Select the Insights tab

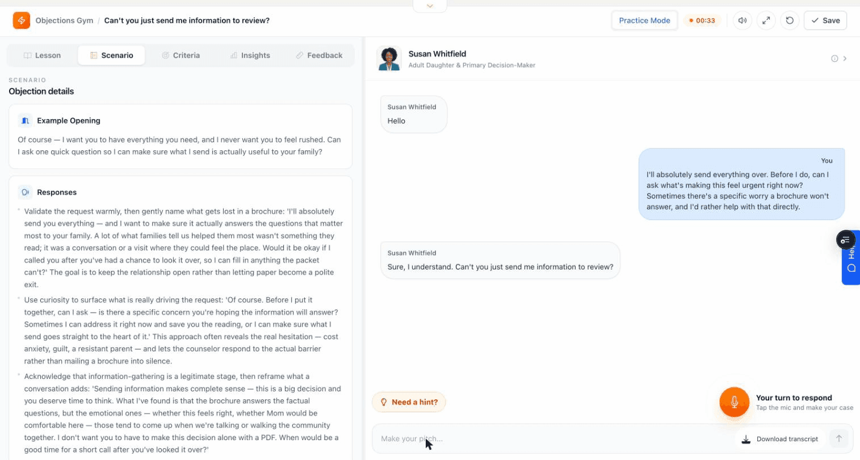click(x=250, y=56)
